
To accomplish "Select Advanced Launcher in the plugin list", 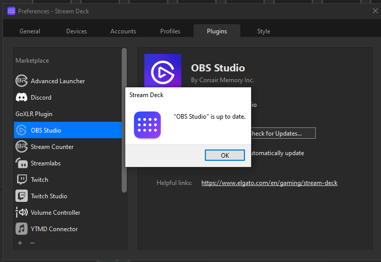I will [68, 81].
